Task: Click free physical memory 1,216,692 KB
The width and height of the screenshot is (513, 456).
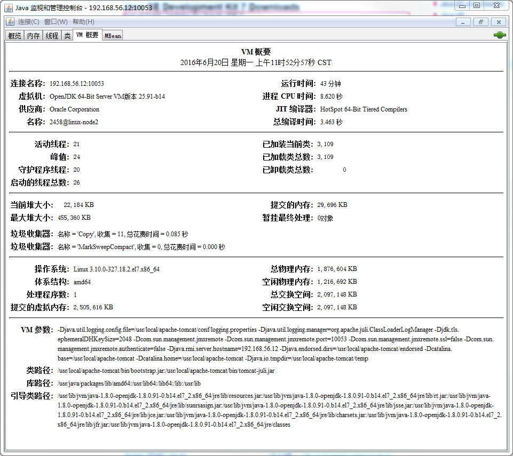Action: pyautogui.click(x=337, y=282)
